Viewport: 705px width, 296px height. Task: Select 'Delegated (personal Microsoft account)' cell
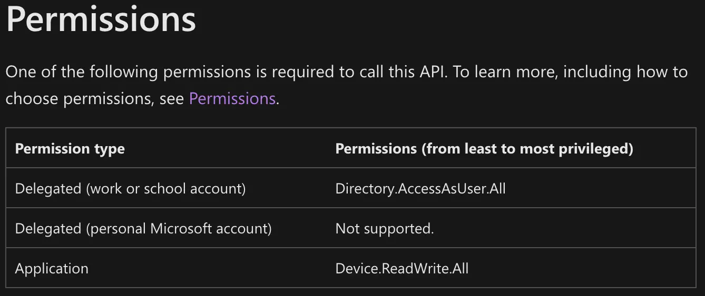click(x=143, y=229)
